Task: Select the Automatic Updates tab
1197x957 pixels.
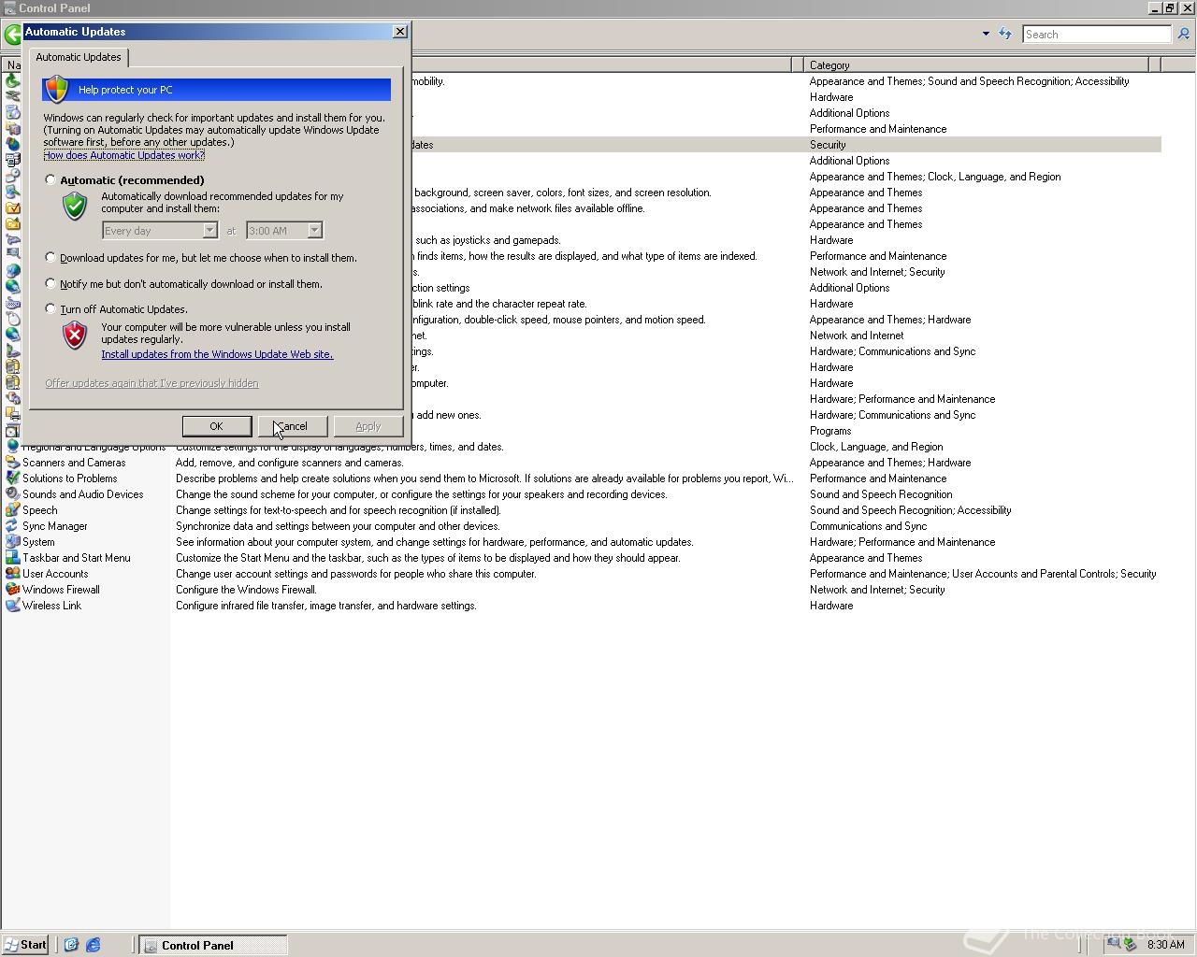Action: pos(79,57)
